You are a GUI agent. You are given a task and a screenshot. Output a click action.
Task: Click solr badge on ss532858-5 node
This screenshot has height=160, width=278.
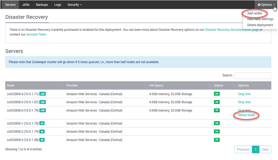[x=43, y=102]
